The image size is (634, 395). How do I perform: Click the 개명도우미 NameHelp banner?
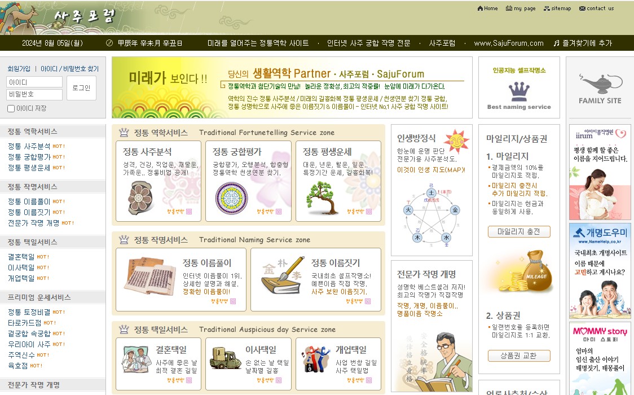600,271
